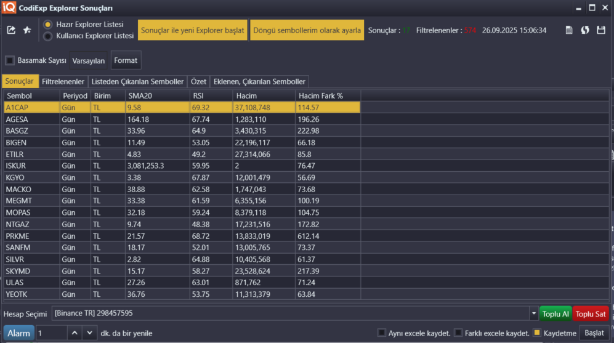Click the export/share icon in toolbar
Image resolution: width=614 pixels, height=343 pixels.
pos(11,30)
